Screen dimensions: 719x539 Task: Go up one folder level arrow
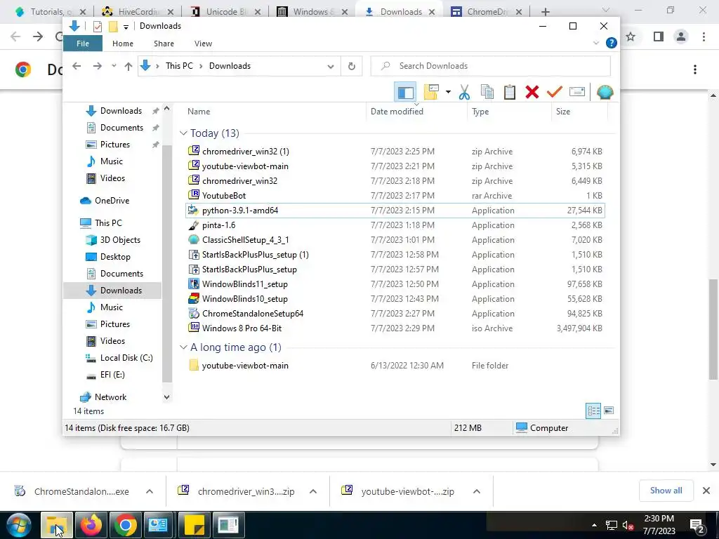(128, 66)
